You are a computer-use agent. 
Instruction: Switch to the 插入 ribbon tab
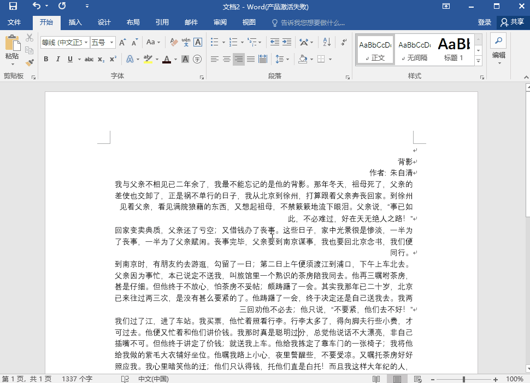click(75, 22)
